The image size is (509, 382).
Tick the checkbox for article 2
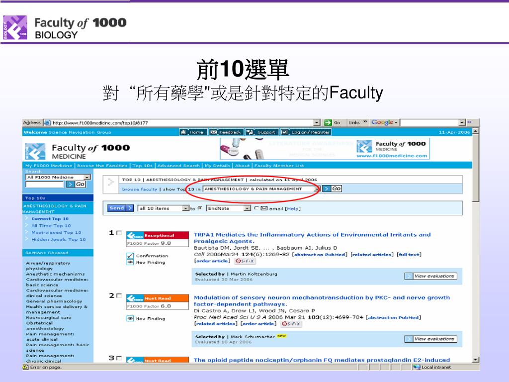coord(119,295)
